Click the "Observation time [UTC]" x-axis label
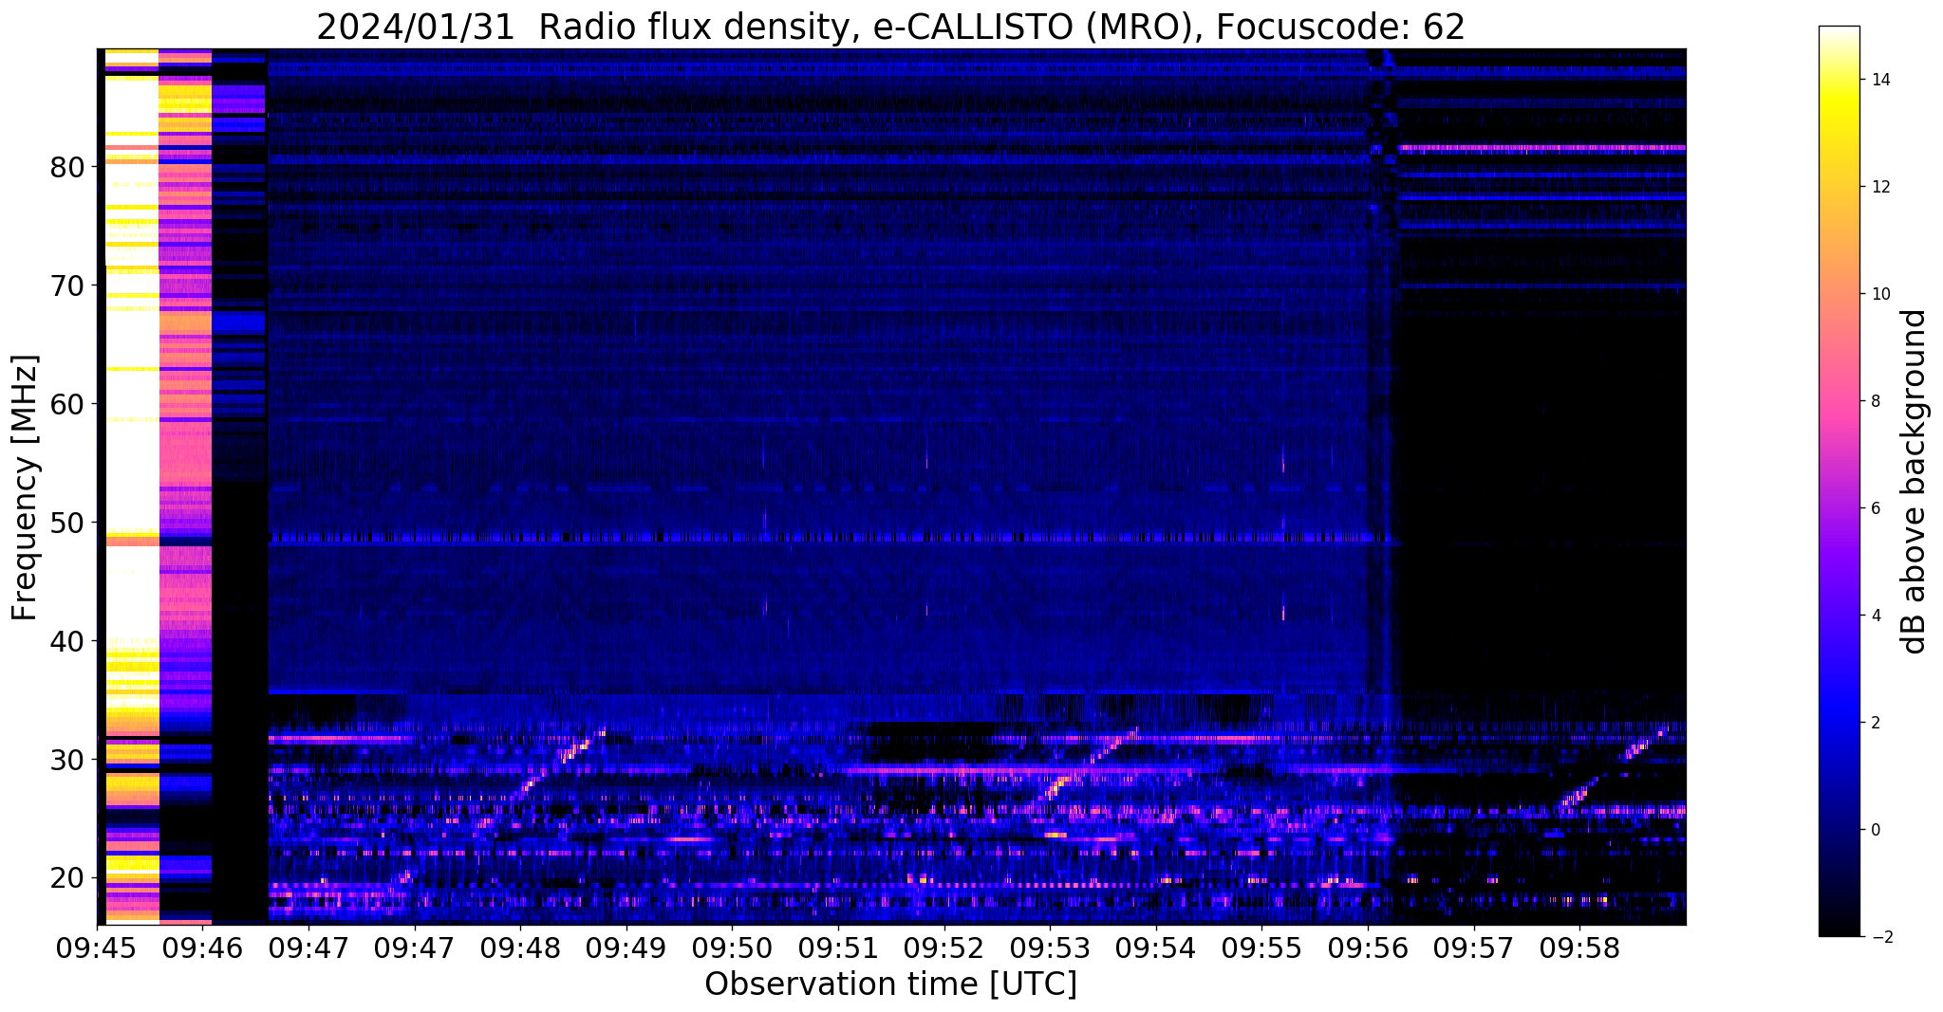1943x1012 pixels. (890, 984)
